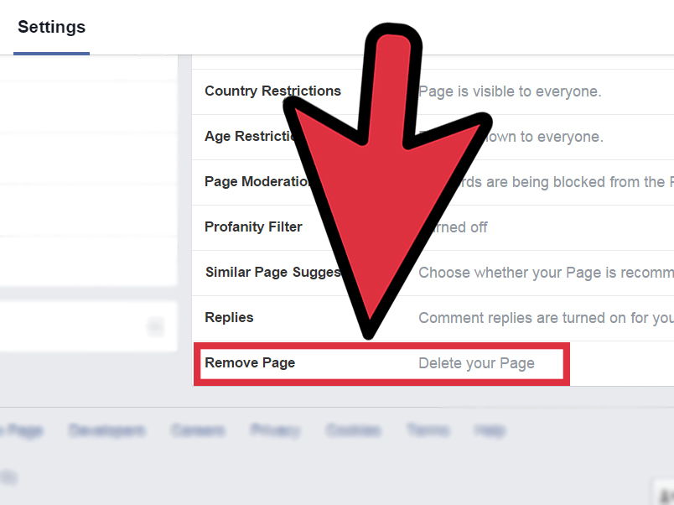Image resolution: width=674 pixels, height=505 pixels.
Task: Open the Age Restrictions setting row
Action: (x=433, y=137)
